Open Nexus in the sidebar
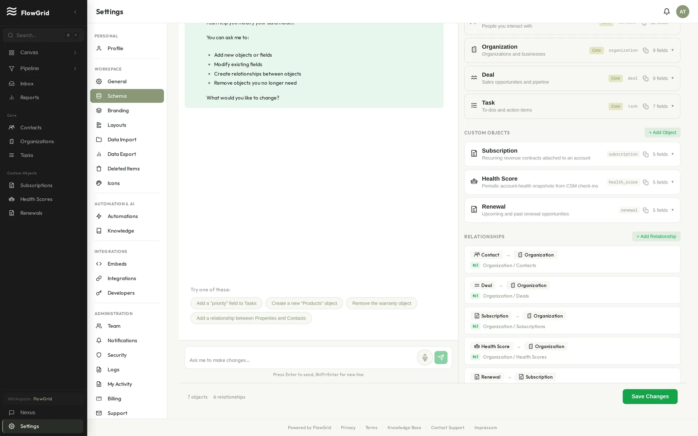This screenshot has height=436, width=698. 43,412
